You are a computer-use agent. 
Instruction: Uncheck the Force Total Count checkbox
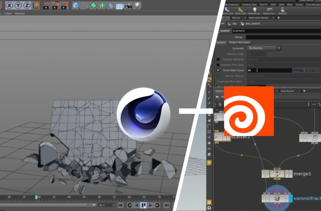218,70
